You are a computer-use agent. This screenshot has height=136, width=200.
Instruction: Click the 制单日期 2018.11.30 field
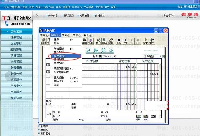click(x=104, y=57)
